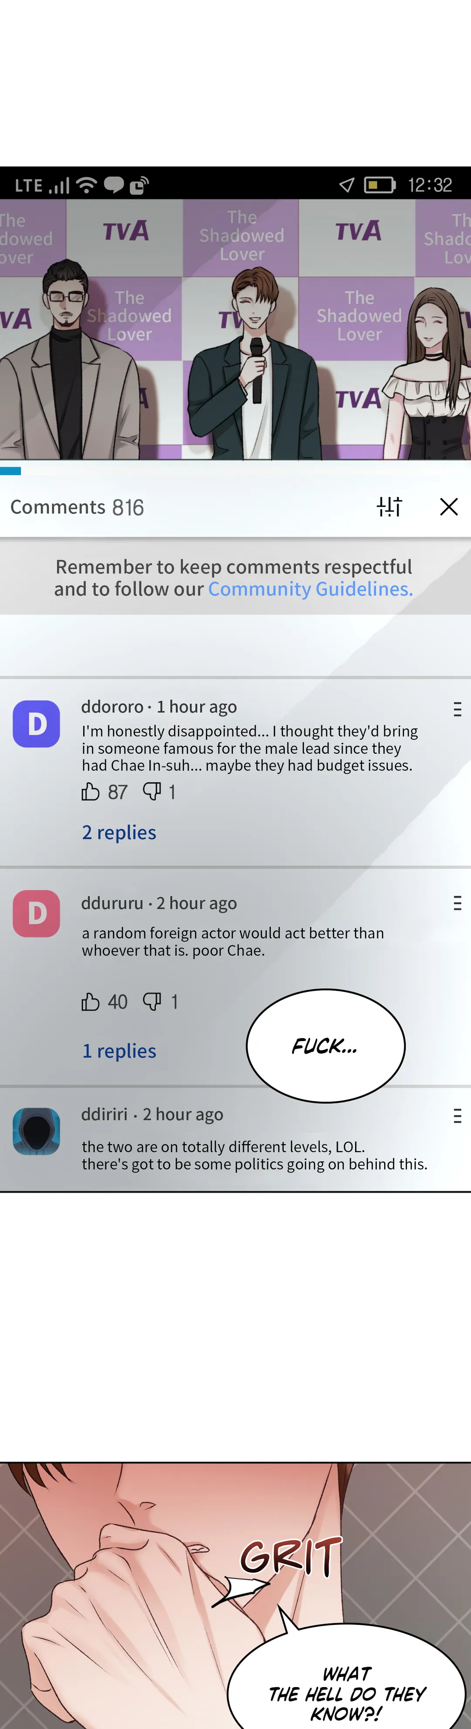
Task: Like ddururu's comment with thumbs up
Action: pyautogui.click(x=91, y=1002)
